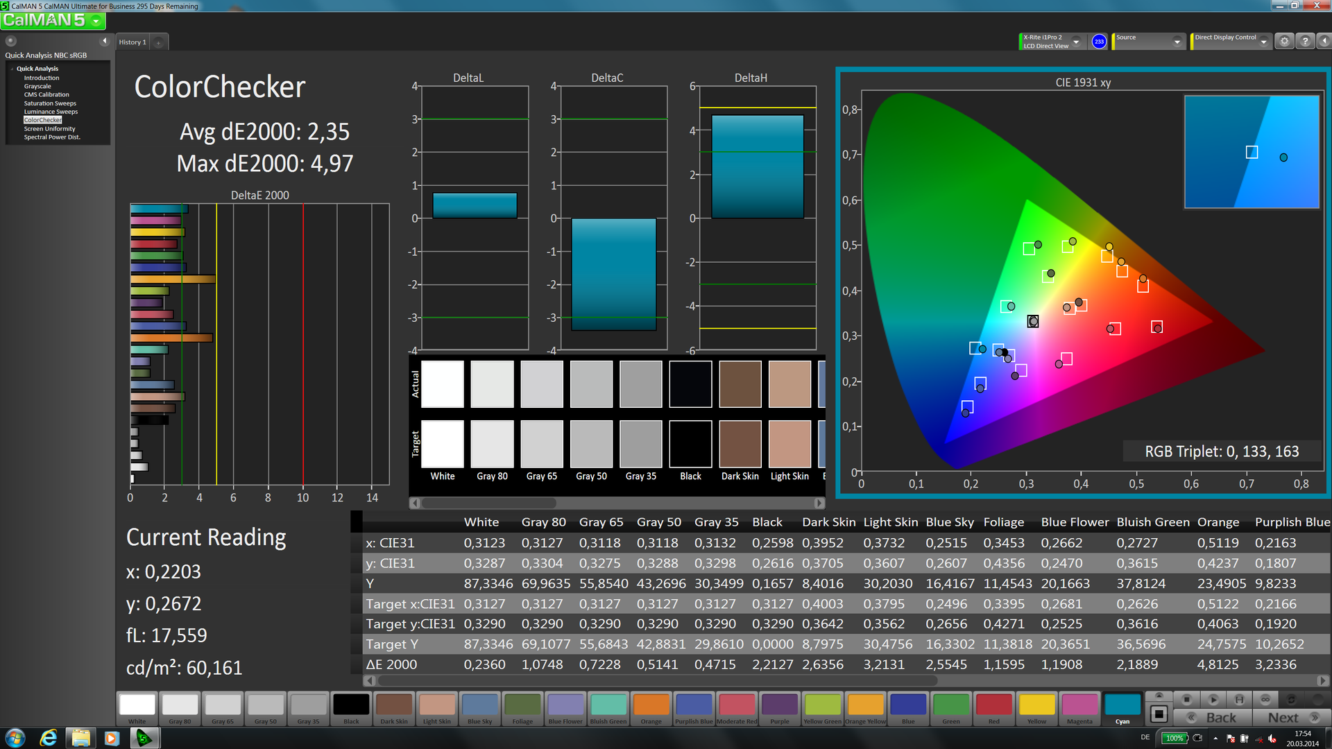1332x749 pixels.
Task: Open Internet Explorer from the taskbar
Action: pyautogui.click(x=48, y=738)
